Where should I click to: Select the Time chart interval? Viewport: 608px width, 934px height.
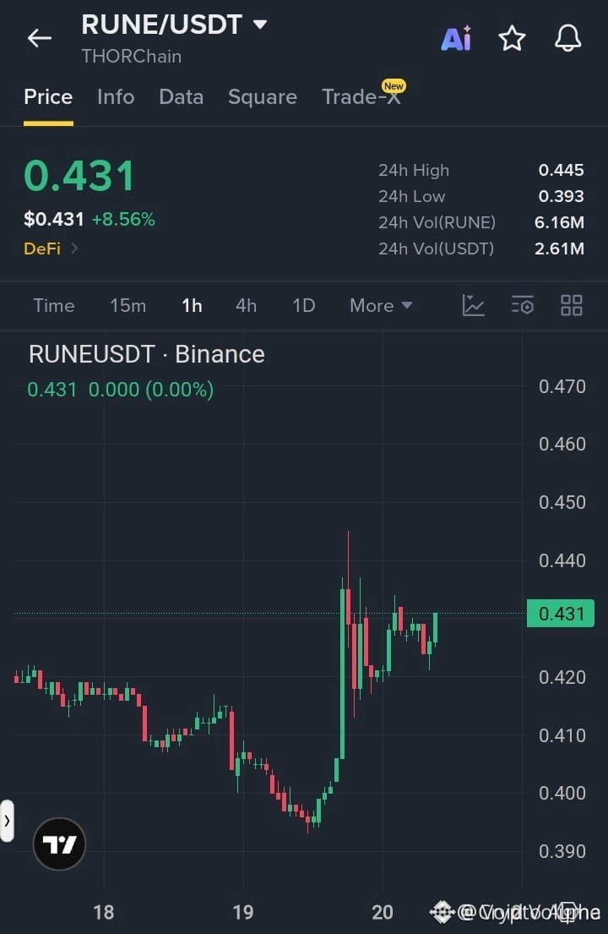tap(53, 306)
